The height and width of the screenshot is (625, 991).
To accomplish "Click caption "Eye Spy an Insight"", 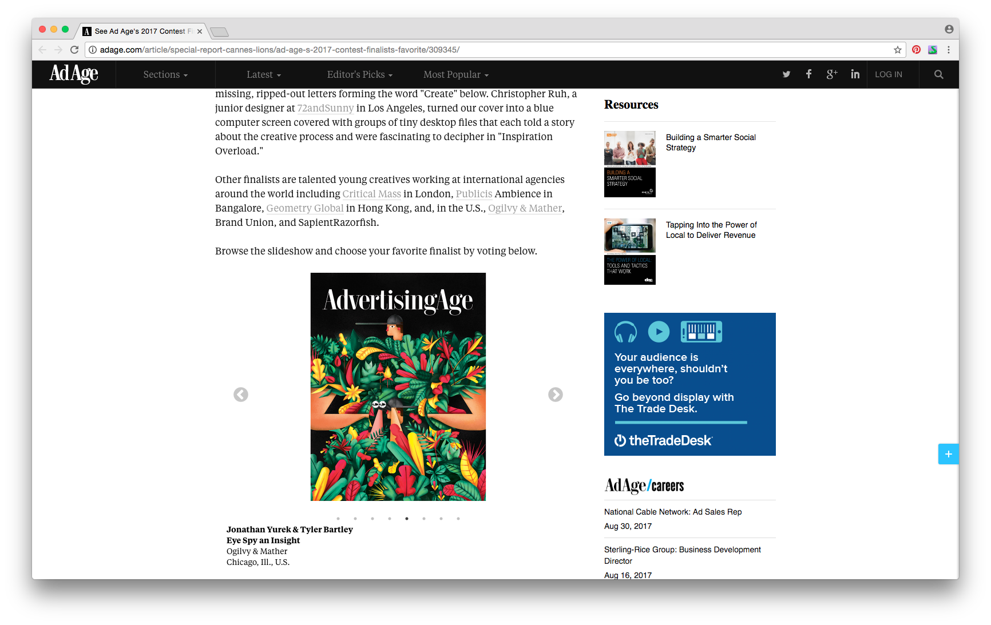I will [263, 540].
